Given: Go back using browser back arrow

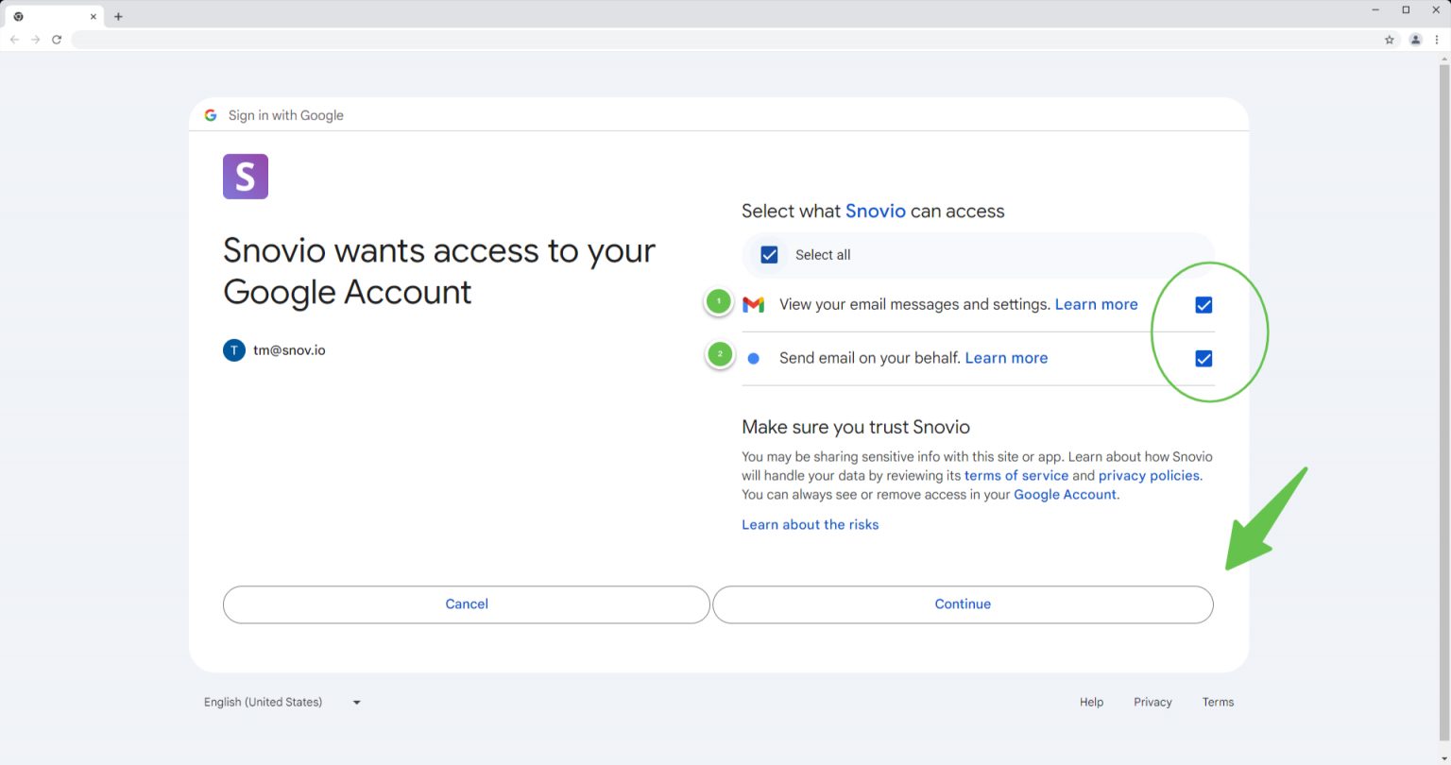Looking at the screenshot, I should pos(14,40).
